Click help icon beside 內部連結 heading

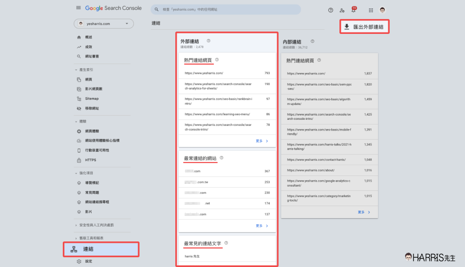click(x=312, y=41)
